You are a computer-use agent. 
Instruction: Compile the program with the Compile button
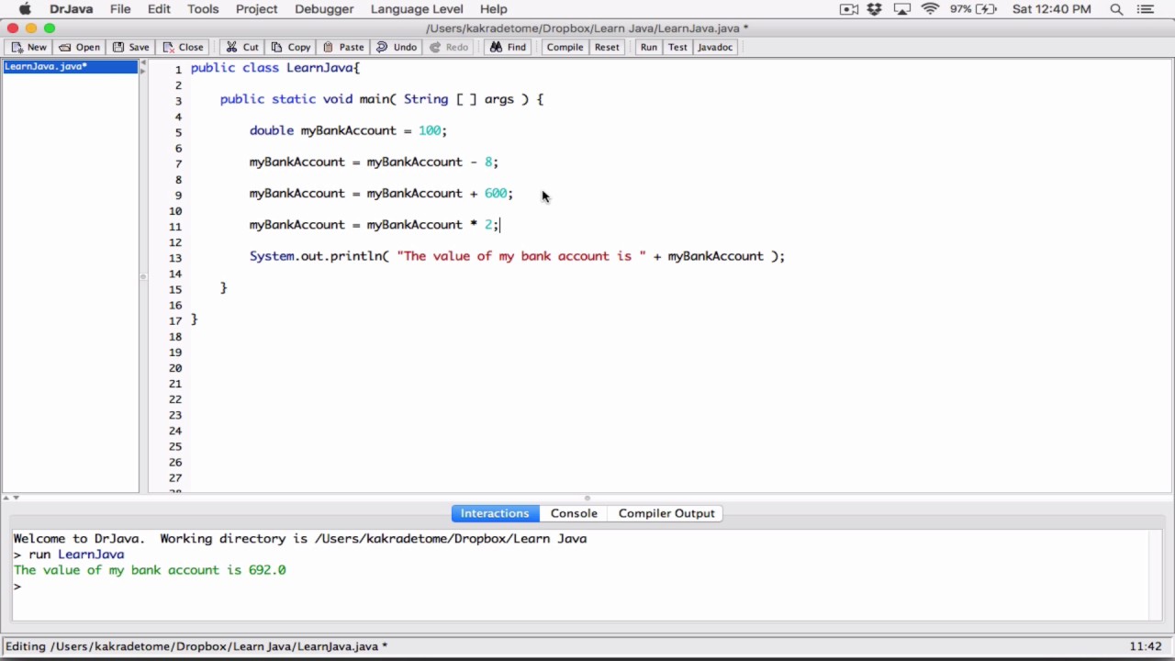[x=565, y=47]
